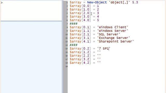Click the line number 18 in the gutter

click(67, 63)
